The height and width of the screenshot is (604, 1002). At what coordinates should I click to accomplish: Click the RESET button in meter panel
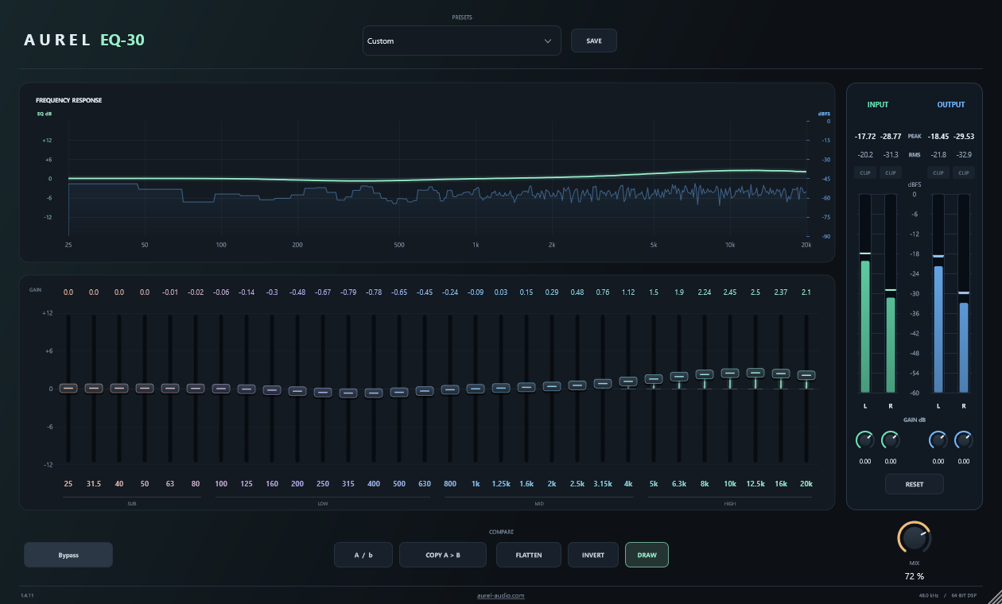(915, 484)
